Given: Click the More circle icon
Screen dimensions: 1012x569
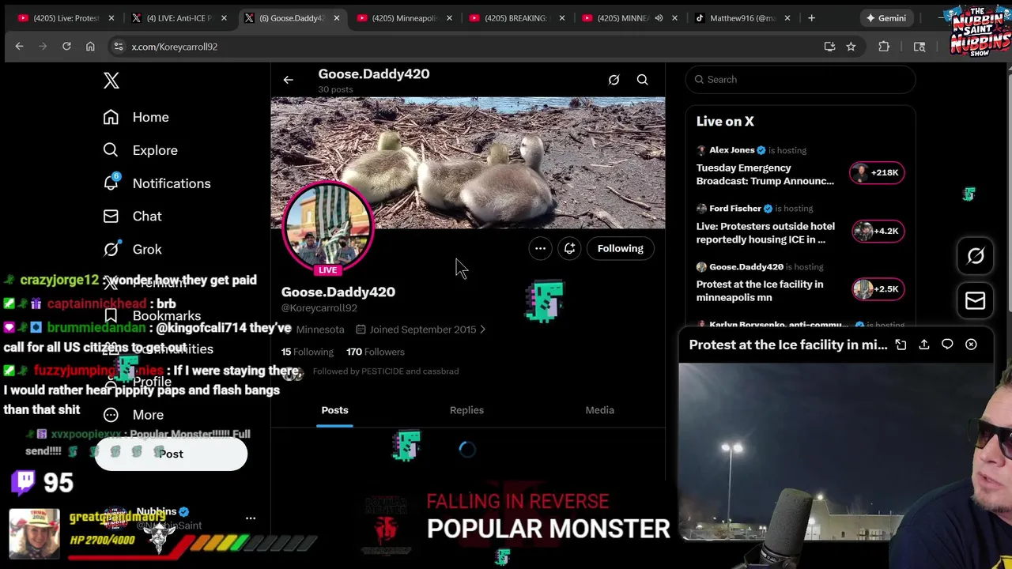Looking at the screenshot, I should pyautogui.click(x=111, y=415).
